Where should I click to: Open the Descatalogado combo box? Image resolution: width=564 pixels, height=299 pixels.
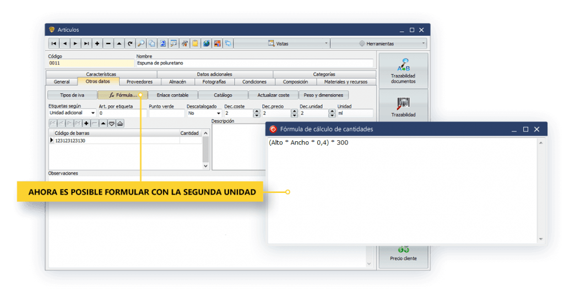tap(219, 113)
